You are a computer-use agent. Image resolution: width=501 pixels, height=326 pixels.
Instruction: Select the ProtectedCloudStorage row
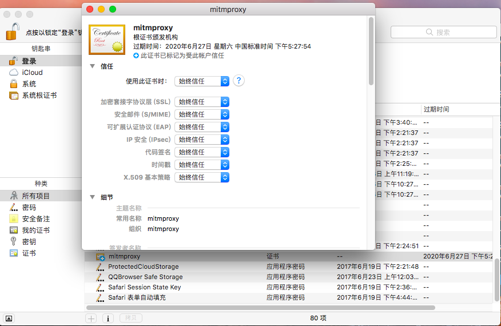(289, 267)
